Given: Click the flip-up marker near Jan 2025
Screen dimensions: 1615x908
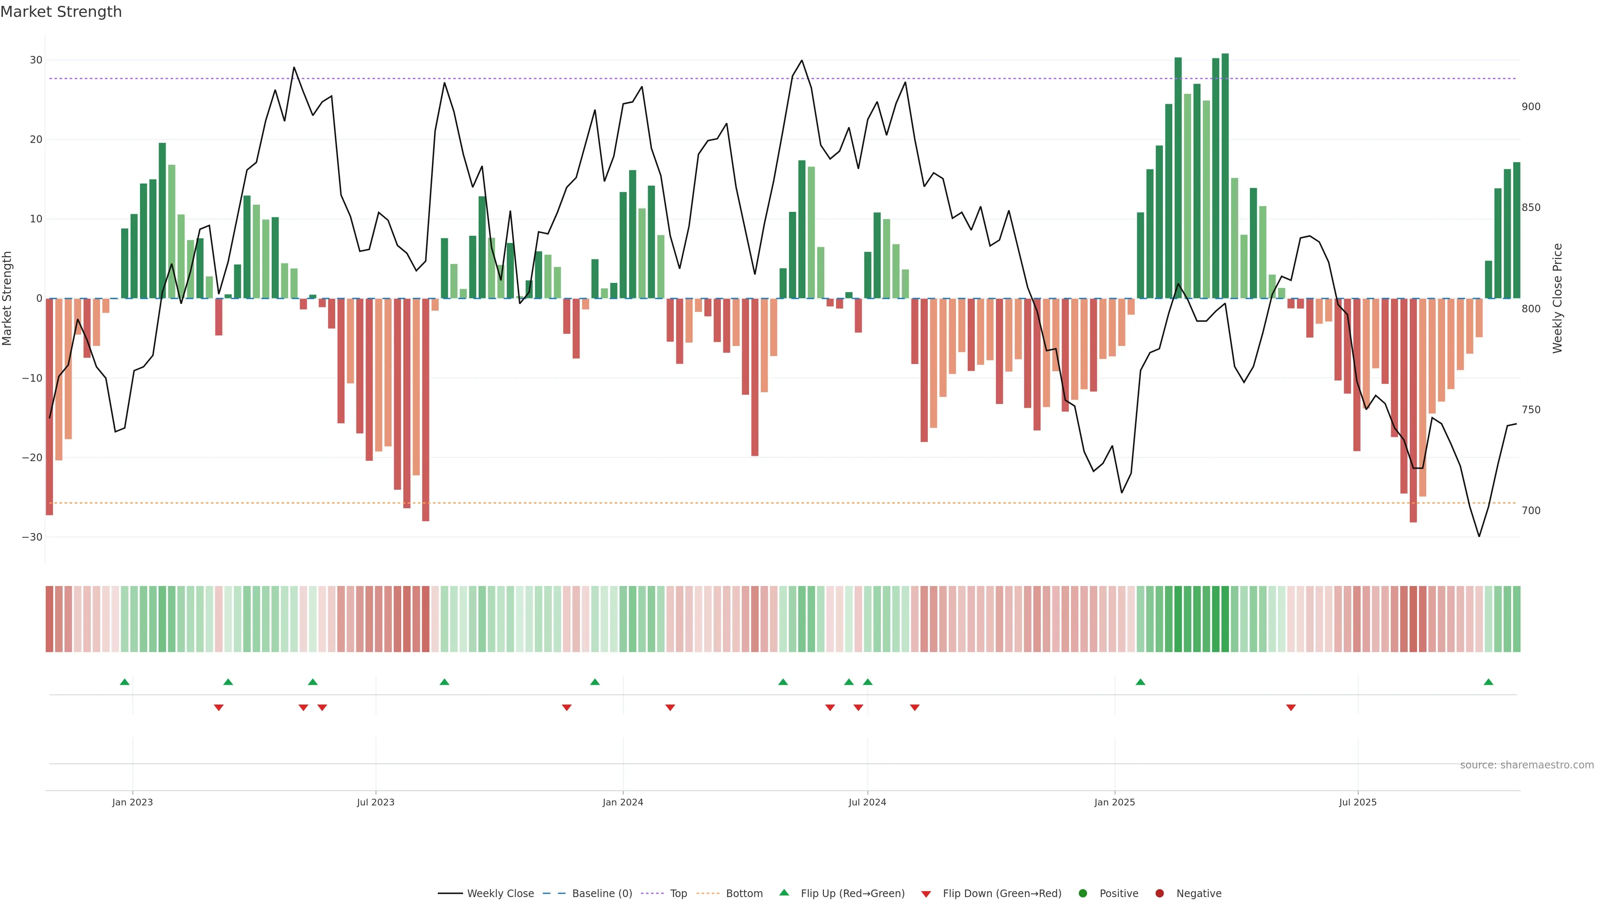Looking at the screenshot, I should pyautogui.click(x=1141, y=682).
